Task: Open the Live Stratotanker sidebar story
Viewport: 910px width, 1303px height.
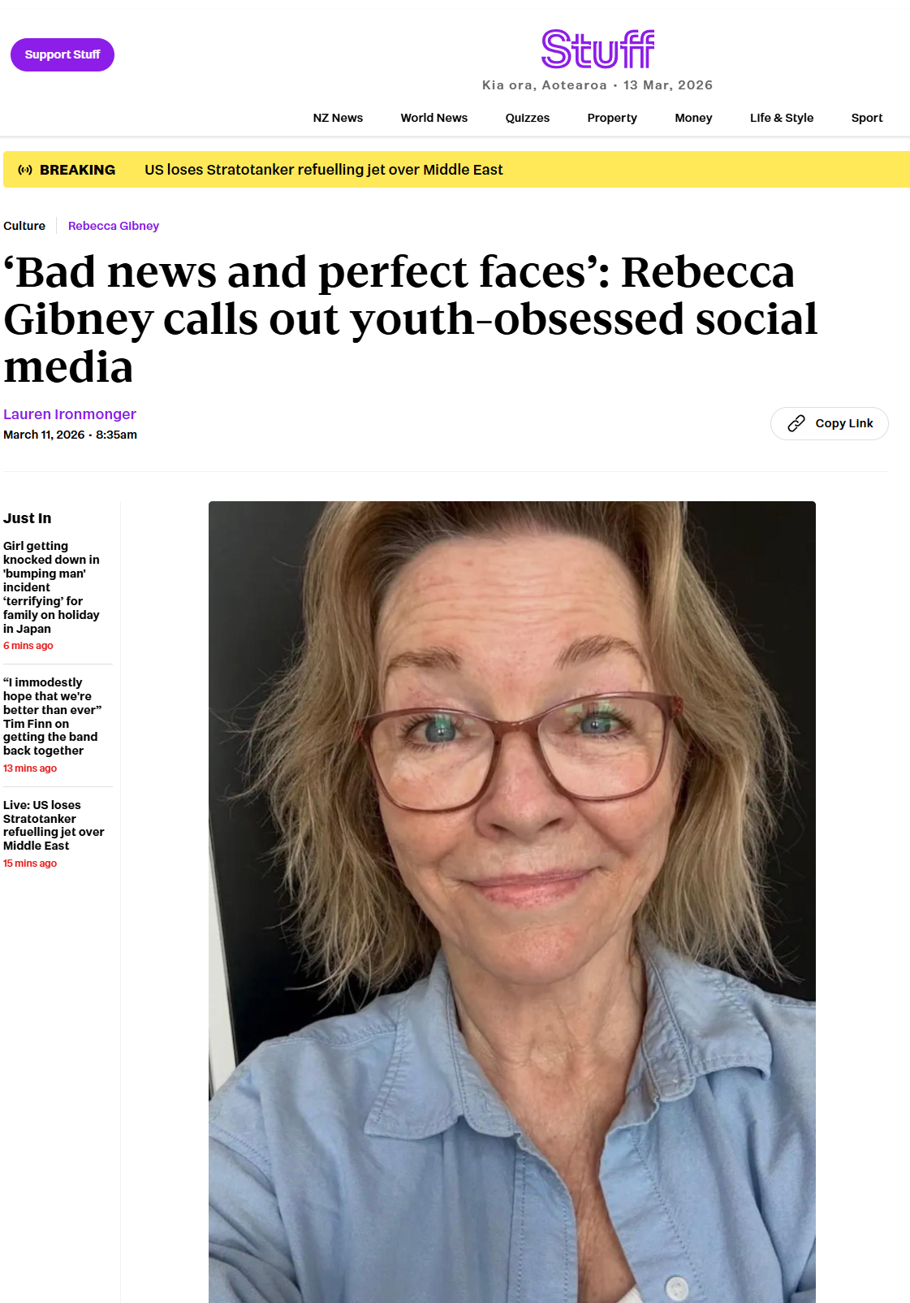Action: pos(53,825)
